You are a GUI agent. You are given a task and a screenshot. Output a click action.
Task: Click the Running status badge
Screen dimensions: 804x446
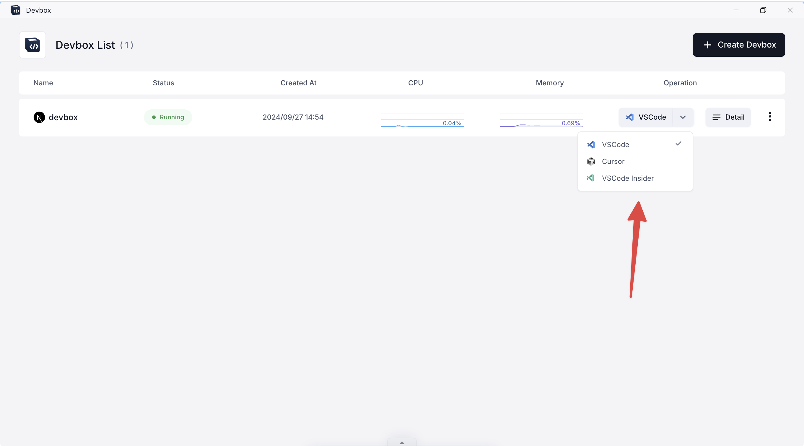[168, 117]
